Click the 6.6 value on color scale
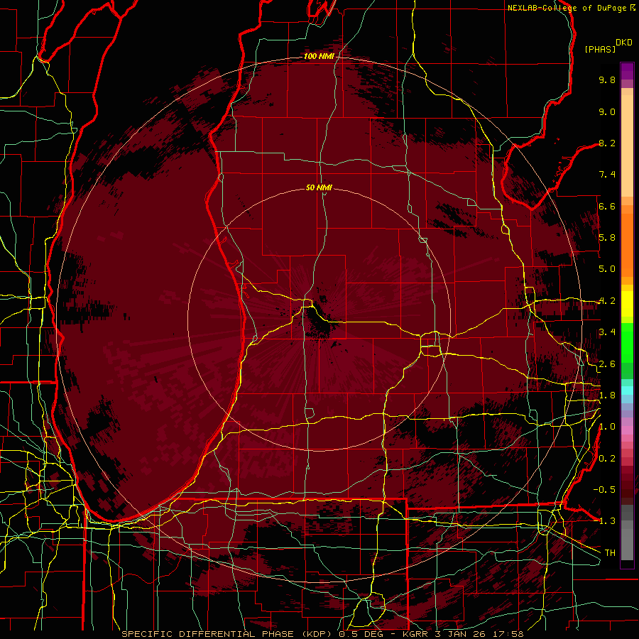This screenshot has width=639, height=639. point(607,206)
